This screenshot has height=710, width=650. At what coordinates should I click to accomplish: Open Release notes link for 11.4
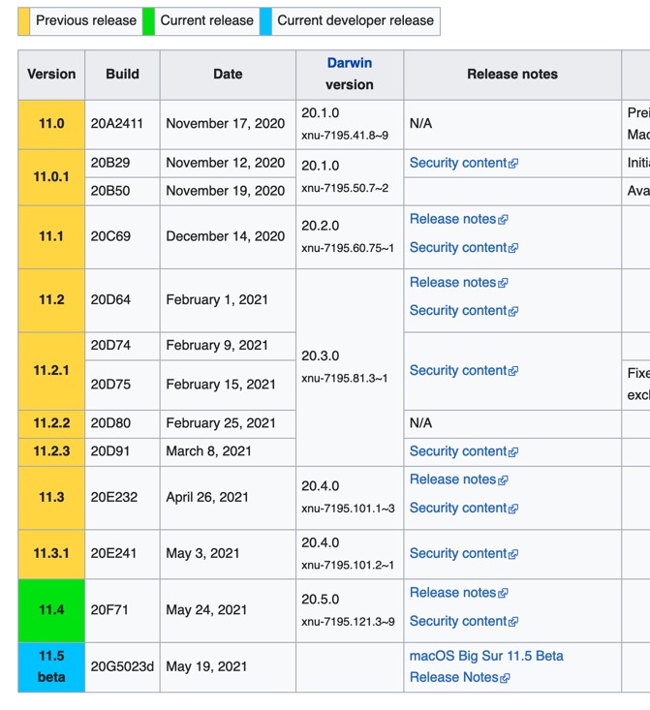coord(458,593)
